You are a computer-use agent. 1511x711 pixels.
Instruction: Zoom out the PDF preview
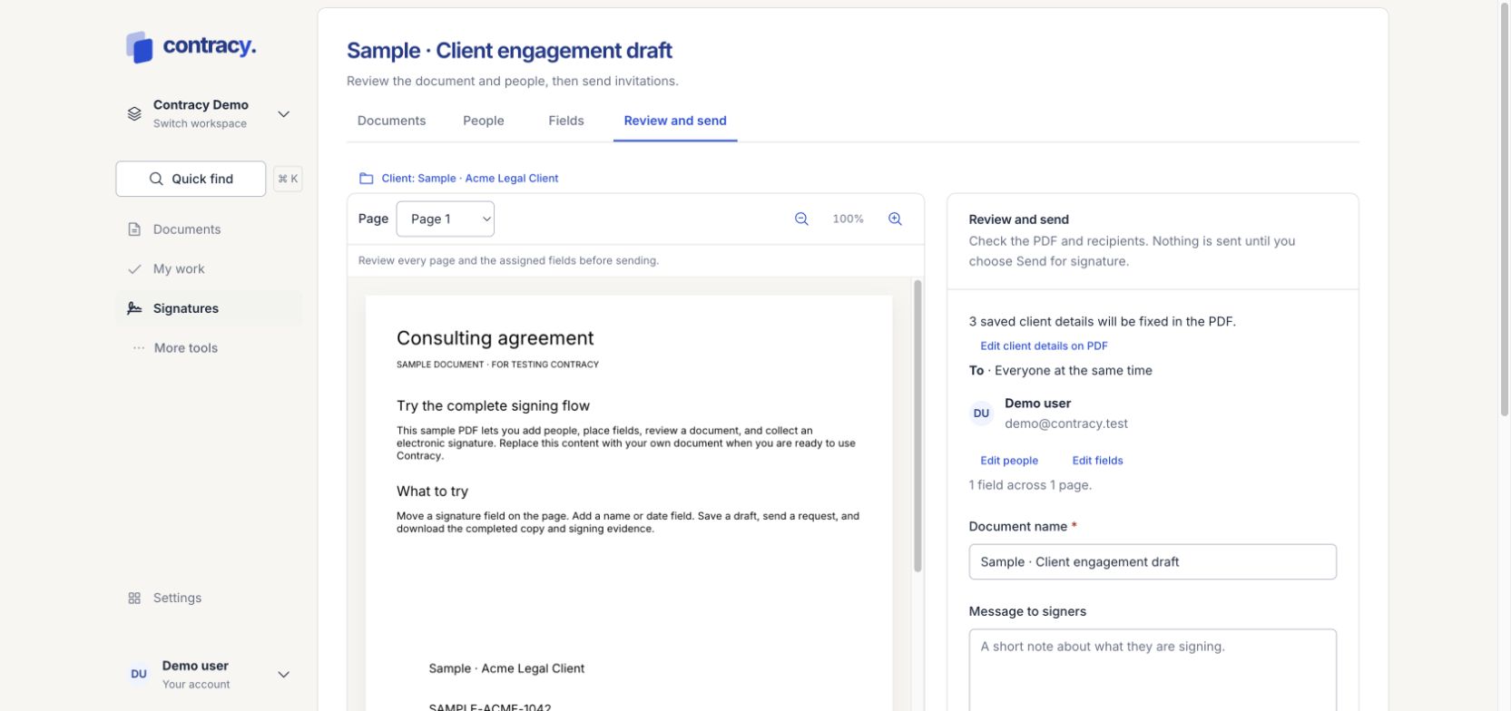coord(801,219)
